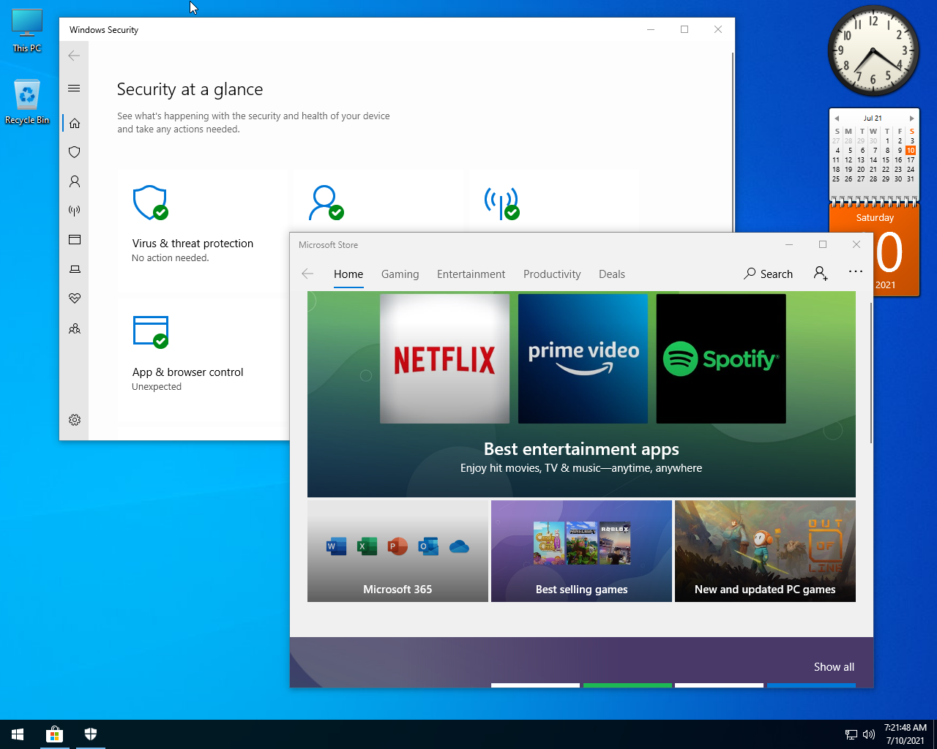Open Virus & threat protection tile
937x749 pixels.
tap(203, 230)
